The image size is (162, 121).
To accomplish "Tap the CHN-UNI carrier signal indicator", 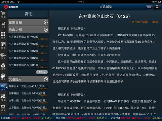I will [8, 2].
